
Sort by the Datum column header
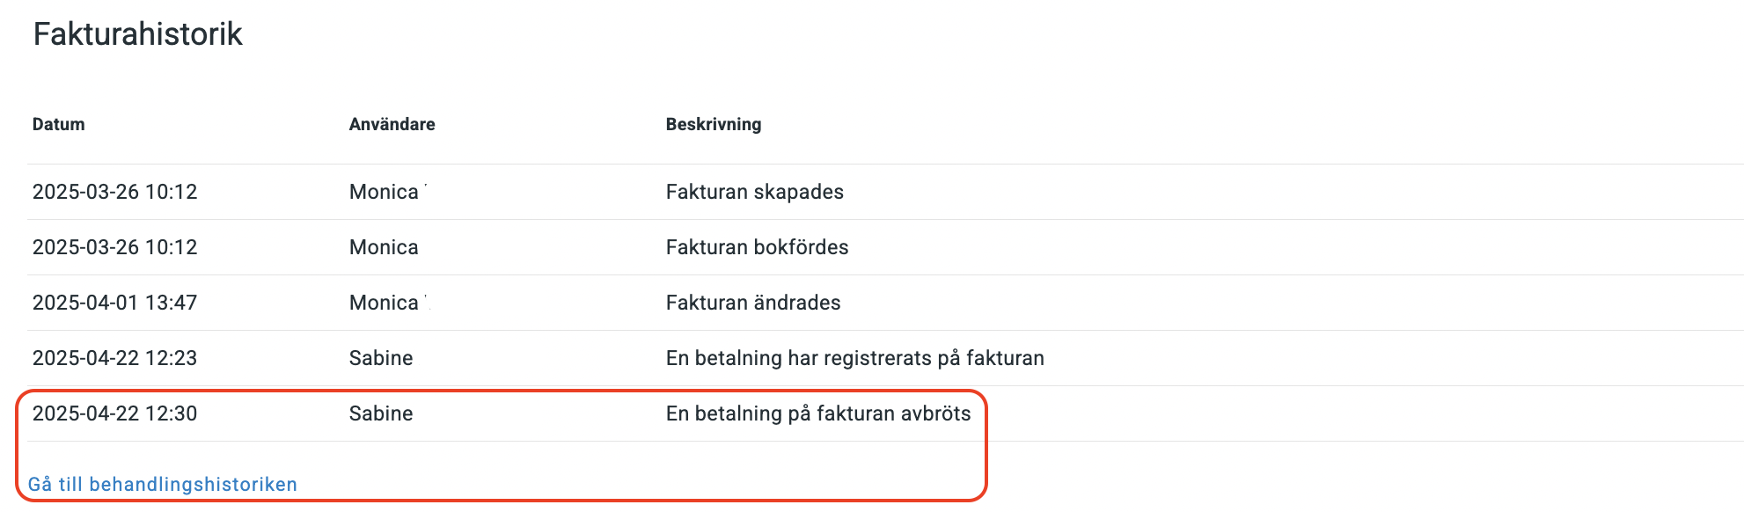[58, 124]
